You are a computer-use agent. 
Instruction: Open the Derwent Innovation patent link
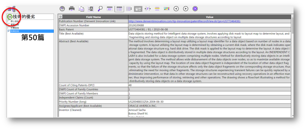pos(184,21)
